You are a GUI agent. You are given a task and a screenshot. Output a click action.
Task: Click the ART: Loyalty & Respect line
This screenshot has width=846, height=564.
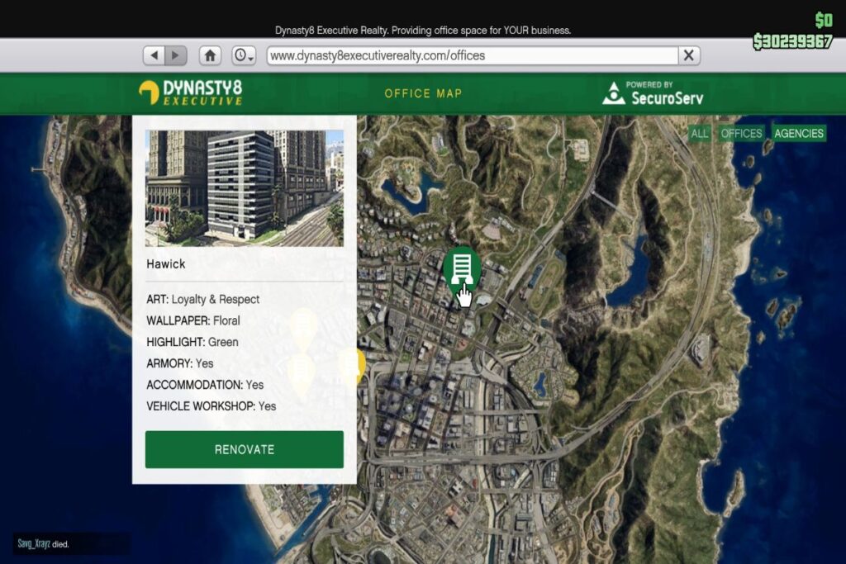203,299
